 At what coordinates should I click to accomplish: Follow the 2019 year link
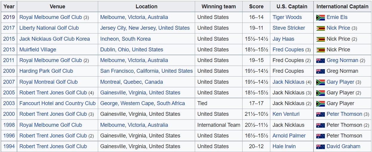click(9, 17)
